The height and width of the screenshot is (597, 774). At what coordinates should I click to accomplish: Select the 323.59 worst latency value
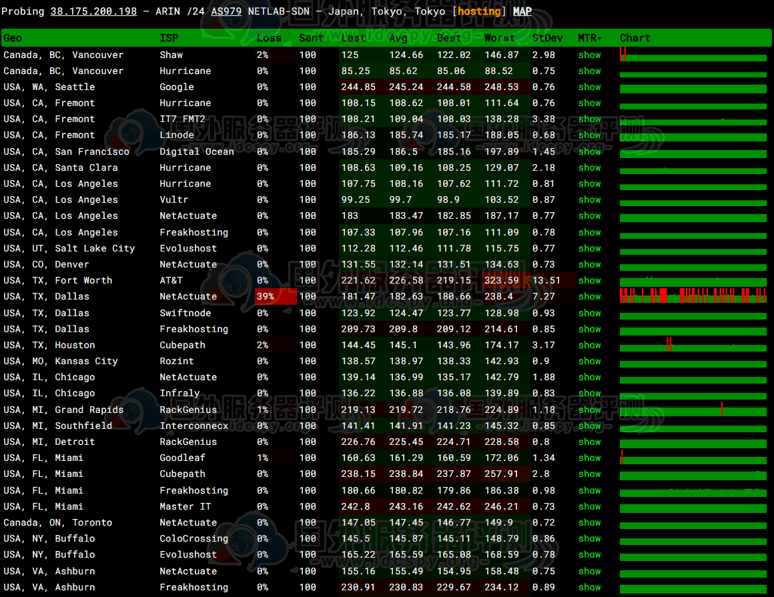tap(502, 280)
